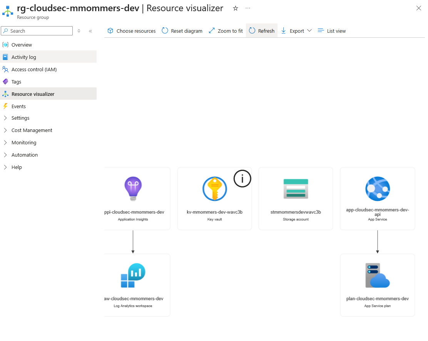Image resolution: width=428 pixels, height=341 pixels.
Task: Click the sidebar Search field
Action: pos(37,31)
